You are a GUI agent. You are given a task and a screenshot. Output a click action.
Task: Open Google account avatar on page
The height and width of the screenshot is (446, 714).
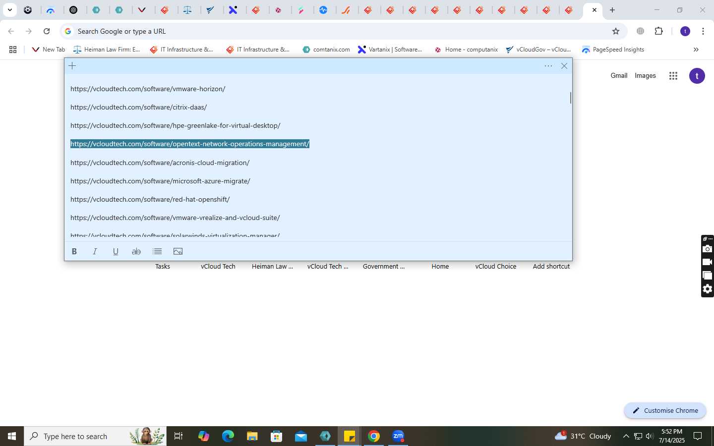(697, 76)
